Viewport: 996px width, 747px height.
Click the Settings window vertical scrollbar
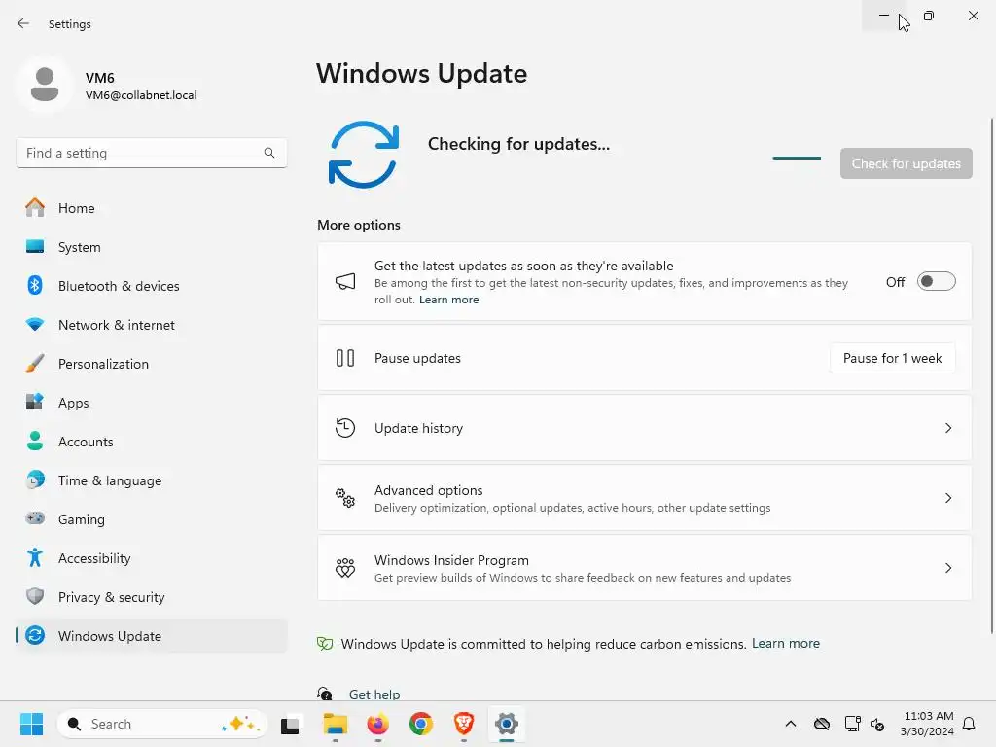(991, 374)
